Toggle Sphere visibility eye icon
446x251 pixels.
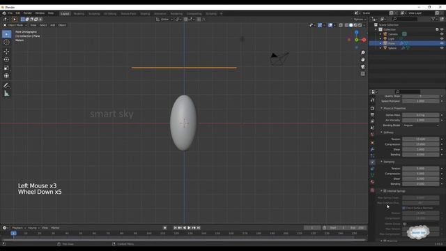pos(442,48)
